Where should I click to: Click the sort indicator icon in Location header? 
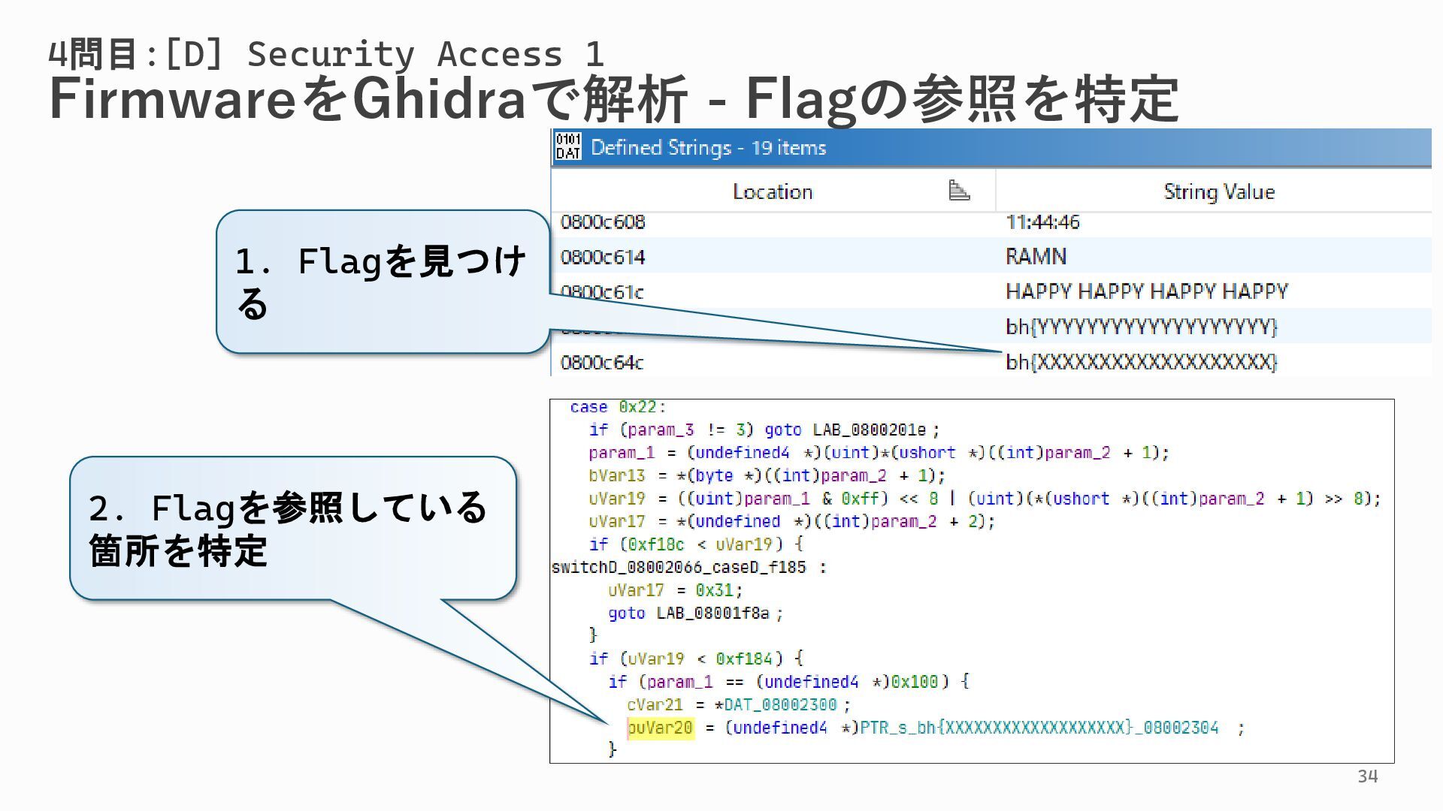click(959, 191)
